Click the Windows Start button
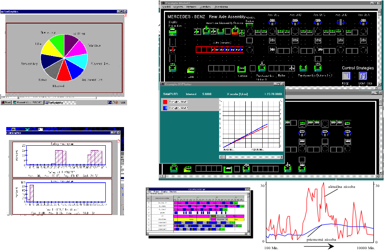Screen dimensions: 384x251 click(x=6, y=103)
